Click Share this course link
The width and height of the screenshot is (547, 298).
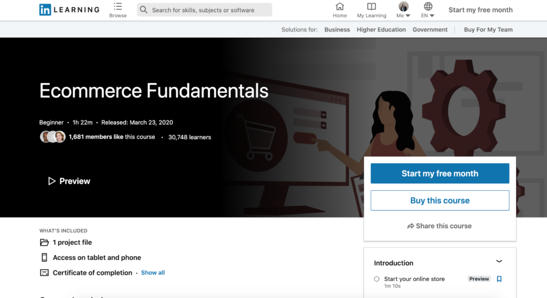click(x=440, y=226)
